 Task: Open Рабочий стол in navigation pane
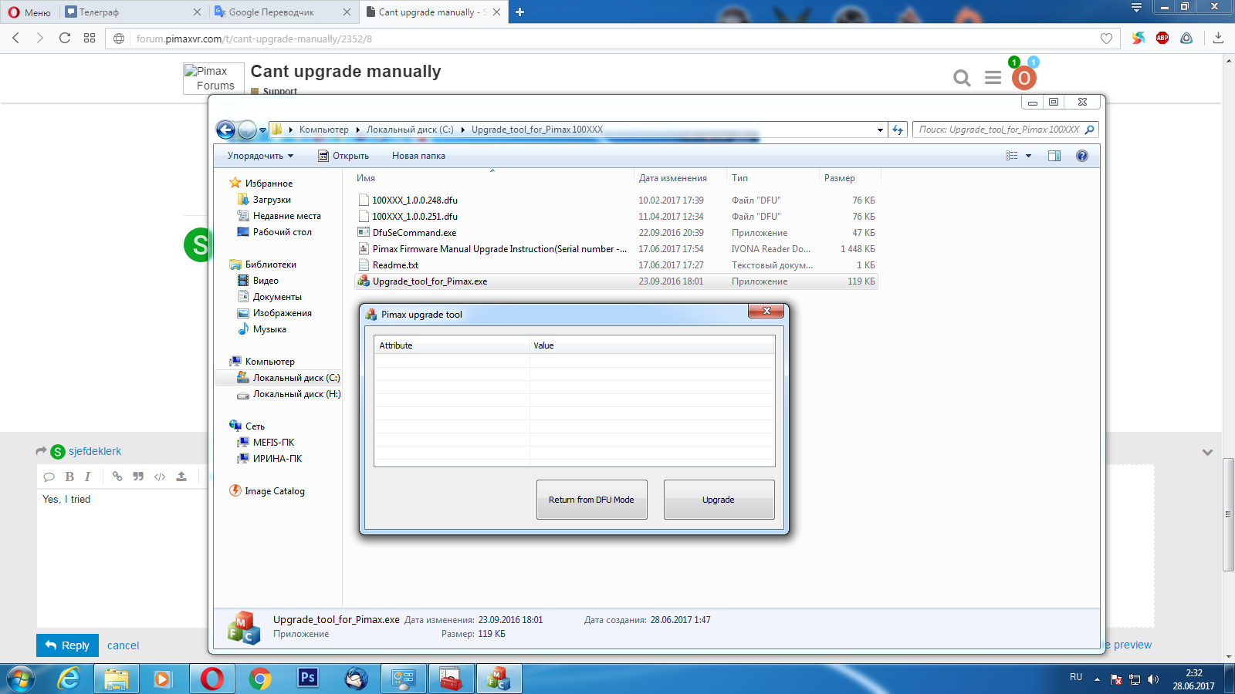click(x=282, y=232)
